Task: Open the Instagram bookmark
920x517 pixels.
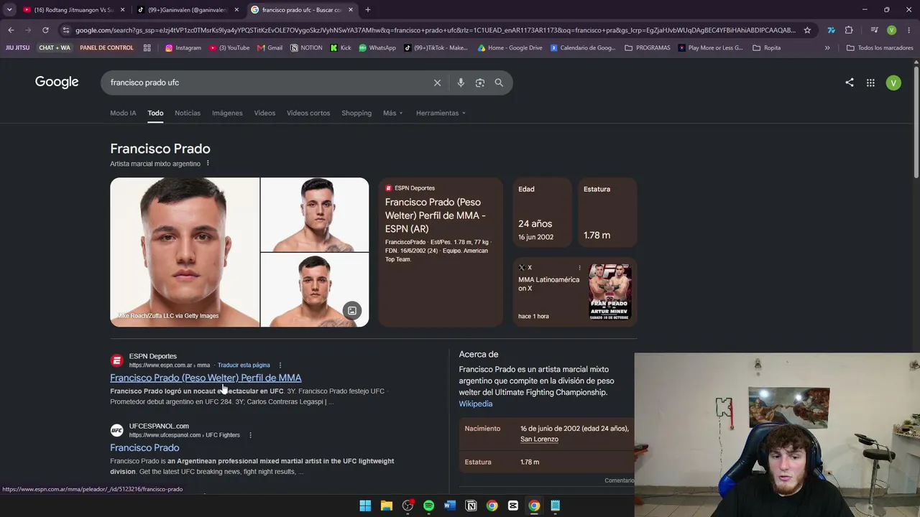Action: [x=183, y=48]
